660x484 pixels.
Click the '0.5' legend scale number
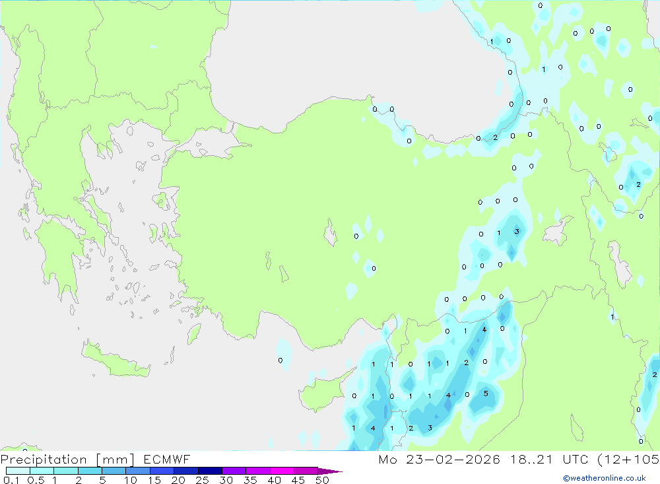pos(36,480)
